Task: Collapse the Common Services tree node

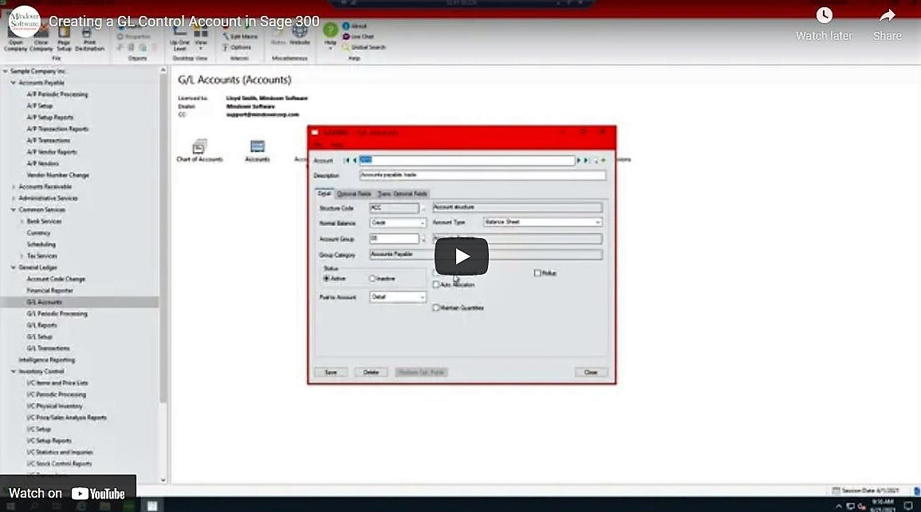Action: tap(13, 209)
